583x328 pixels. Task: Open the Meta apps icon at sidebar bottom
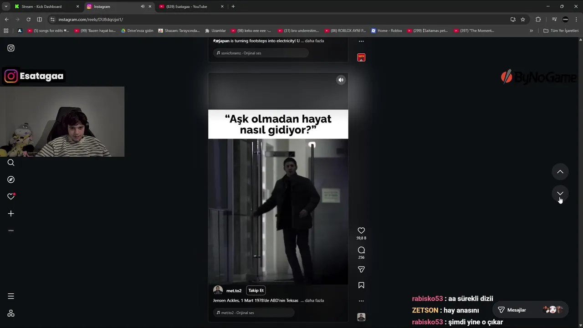pos(11,313)
